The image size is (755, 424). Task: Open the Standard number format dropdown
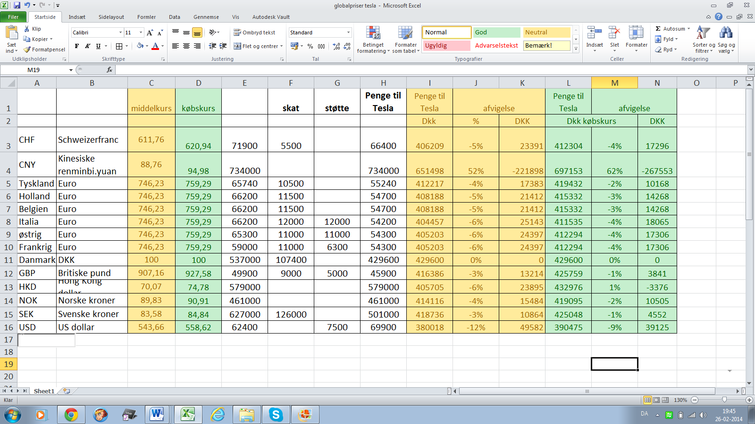point(349,33)
